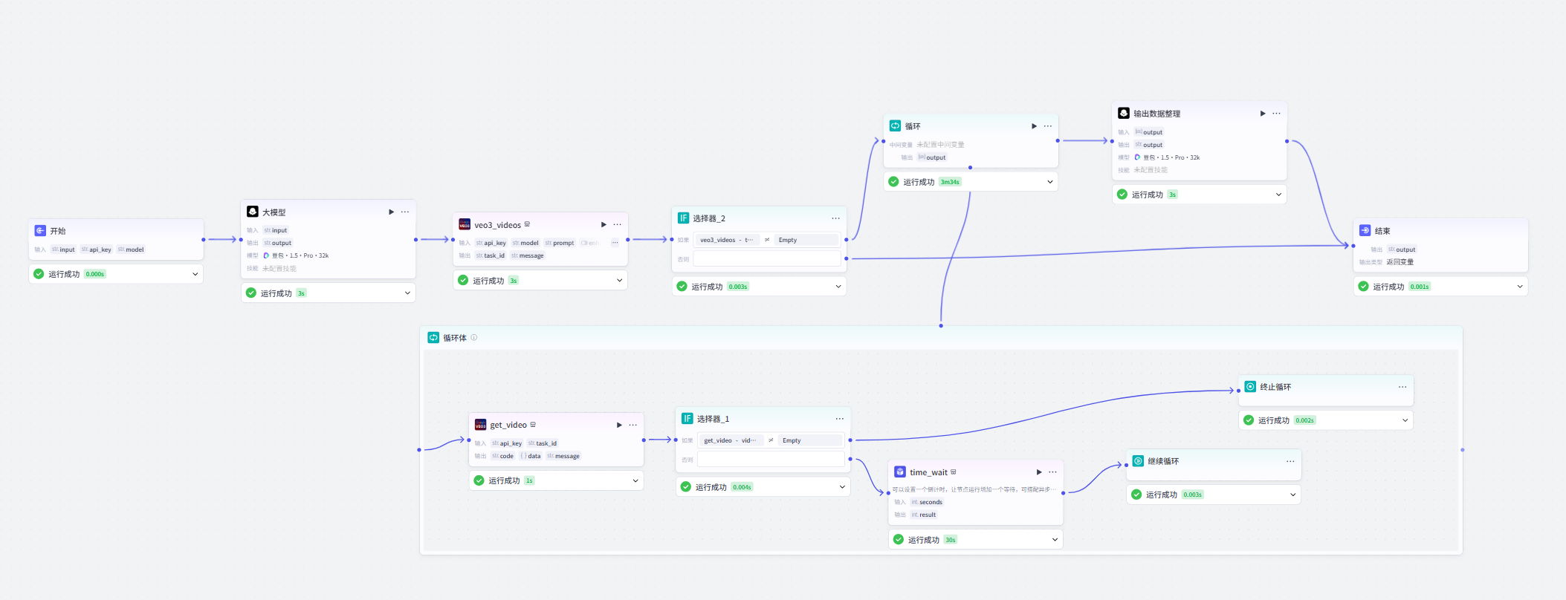
Task: Expand the 循环 run result showing 3m34s
Action: pyautogui.click(x=1049, y=182)
